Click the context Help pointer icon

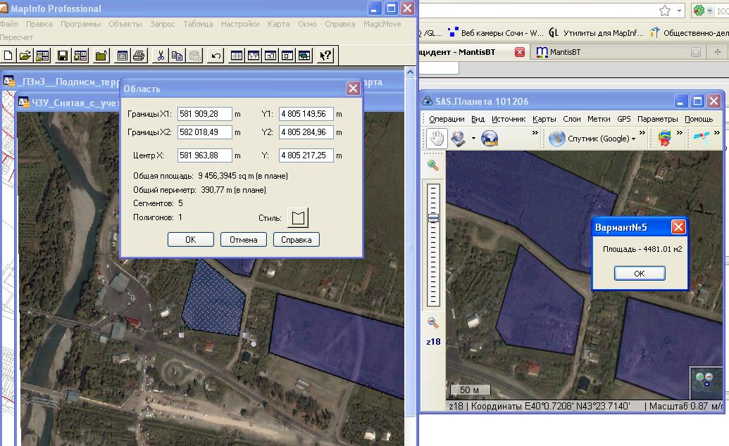pos(325,56)
